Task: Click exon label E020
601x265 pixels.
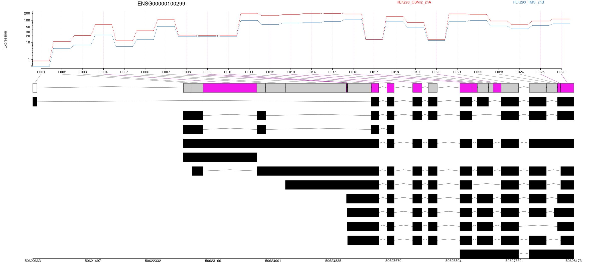Action: click(436, 72)
